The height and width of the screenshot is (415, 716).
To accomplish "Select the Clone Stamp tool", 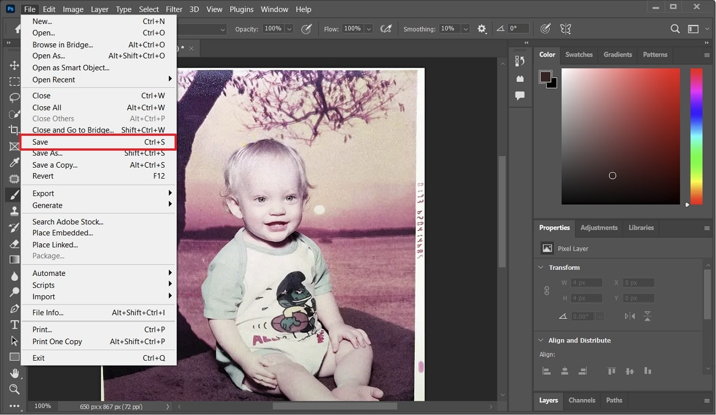I will [14, 211].
